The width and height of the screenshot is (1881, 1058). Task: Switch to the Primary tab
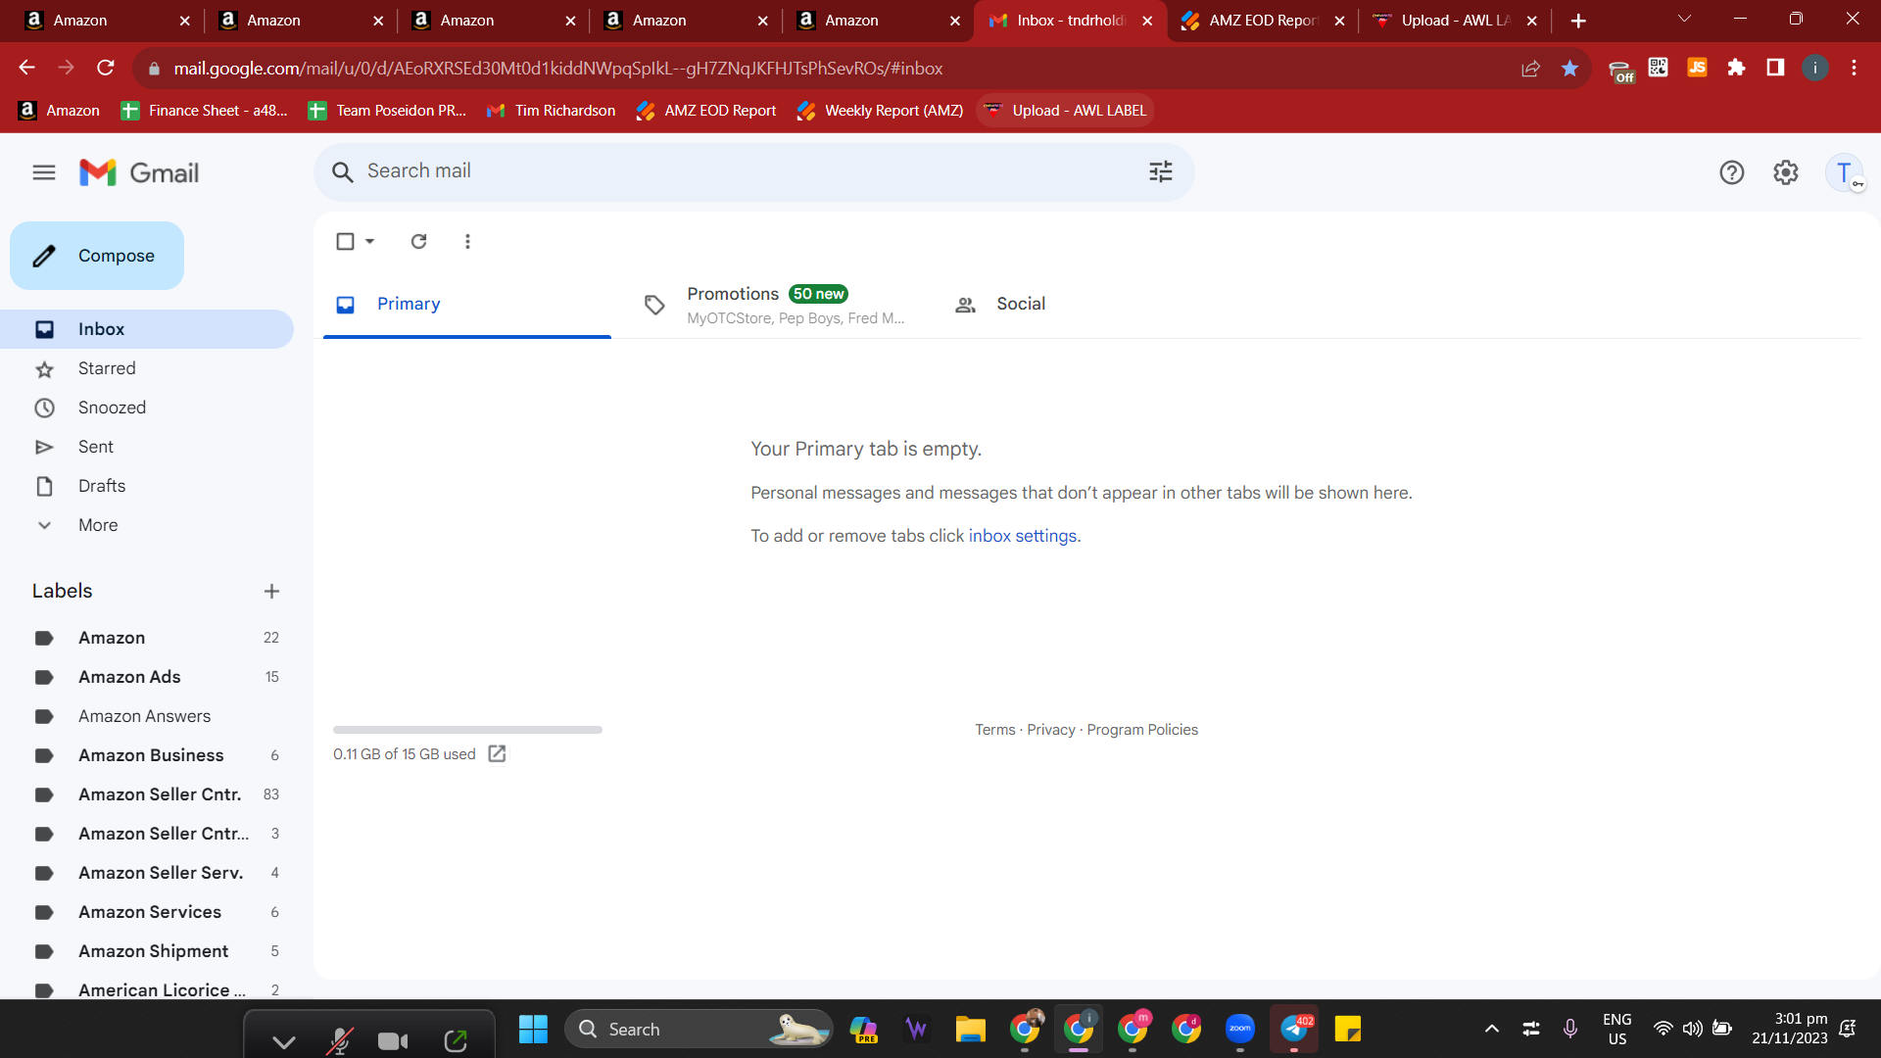(467, 304)
